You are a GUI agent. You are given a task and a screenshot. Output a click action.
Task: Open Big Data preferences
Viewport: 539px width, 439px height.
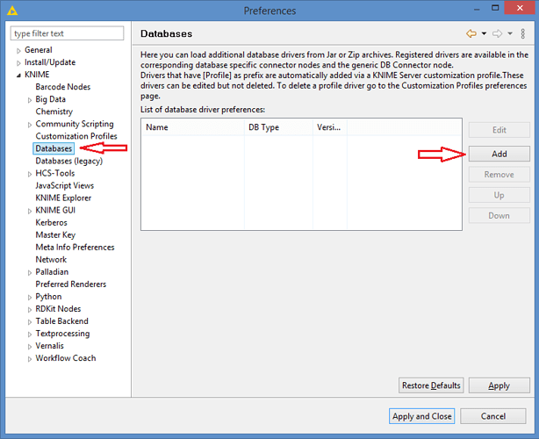[51, 99]
